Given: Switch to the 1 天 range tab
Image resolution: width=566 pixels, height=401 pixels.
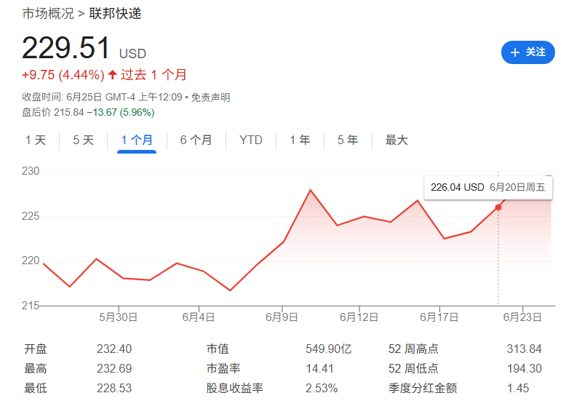Looking at the screenshot, I should [x=36, y=140].
